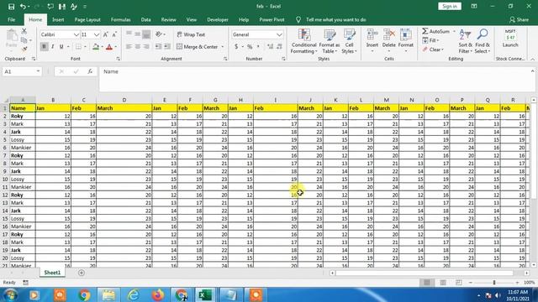Screen dimensions: 538x302
Task: Click the Insert Function fx icon
Action: [x=90, y=71]
